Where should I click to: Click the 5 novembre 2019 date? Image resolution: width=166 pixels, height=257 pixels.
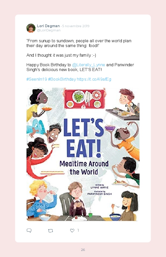(76, 26)
